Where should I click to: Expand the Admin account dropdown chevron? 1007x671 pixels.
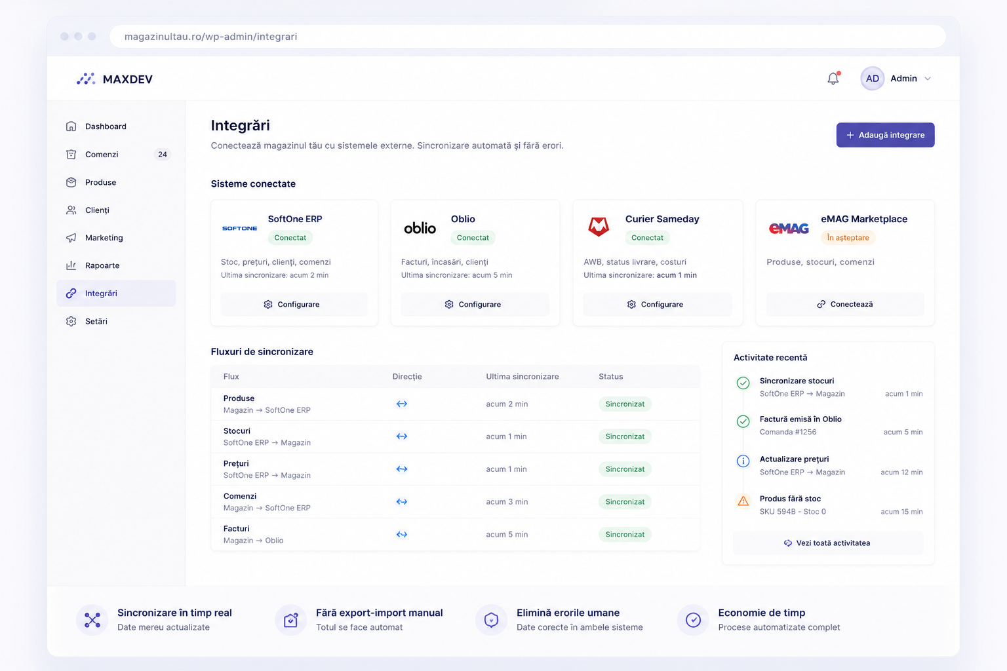(x=928, y=79)
